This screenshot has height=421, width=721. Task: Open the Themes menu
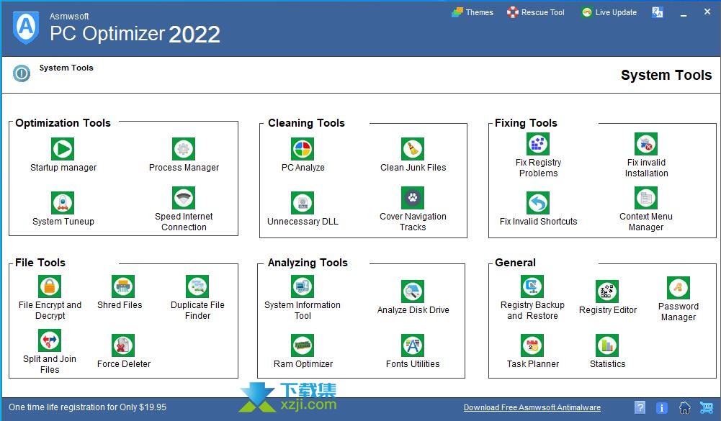coord(473,12)
